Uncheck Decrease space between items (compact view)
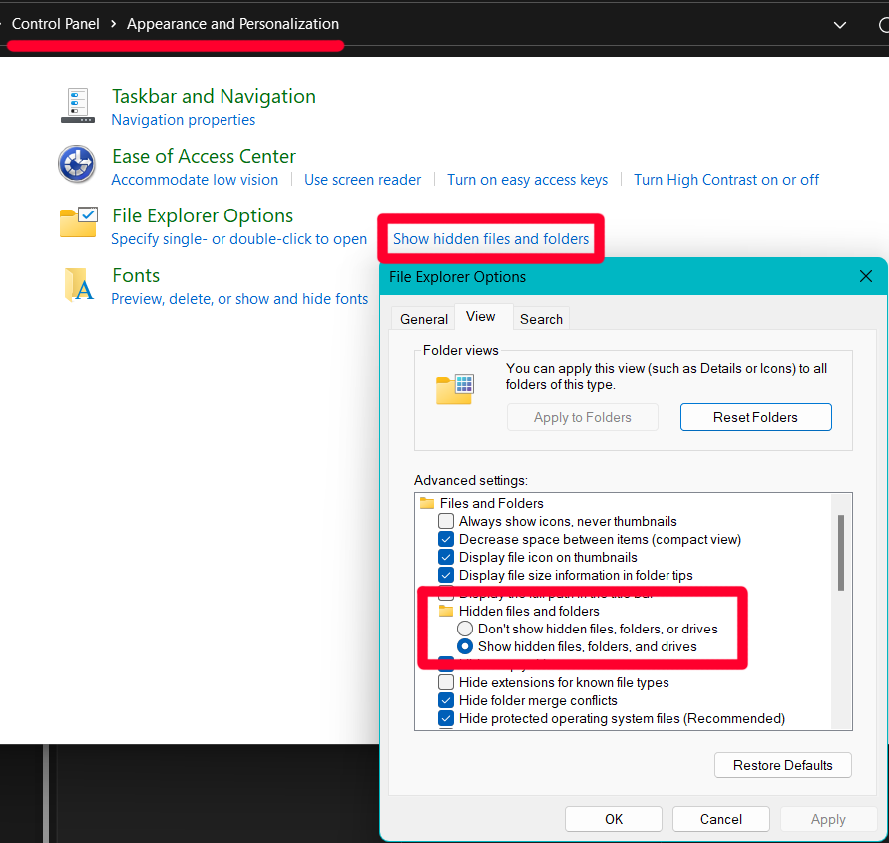The image size is (889, 843). coord(446,539)
